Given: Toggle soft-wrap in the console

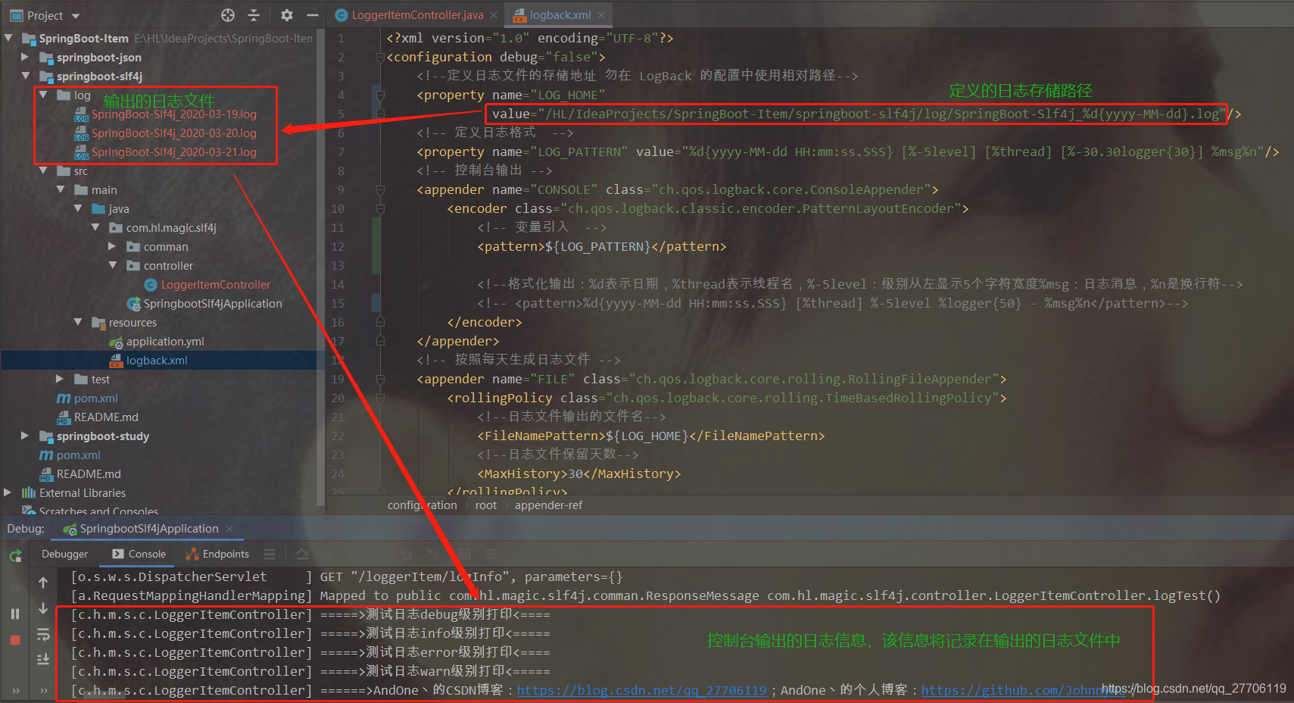Looking at the screenshot, I should (43, 634).
